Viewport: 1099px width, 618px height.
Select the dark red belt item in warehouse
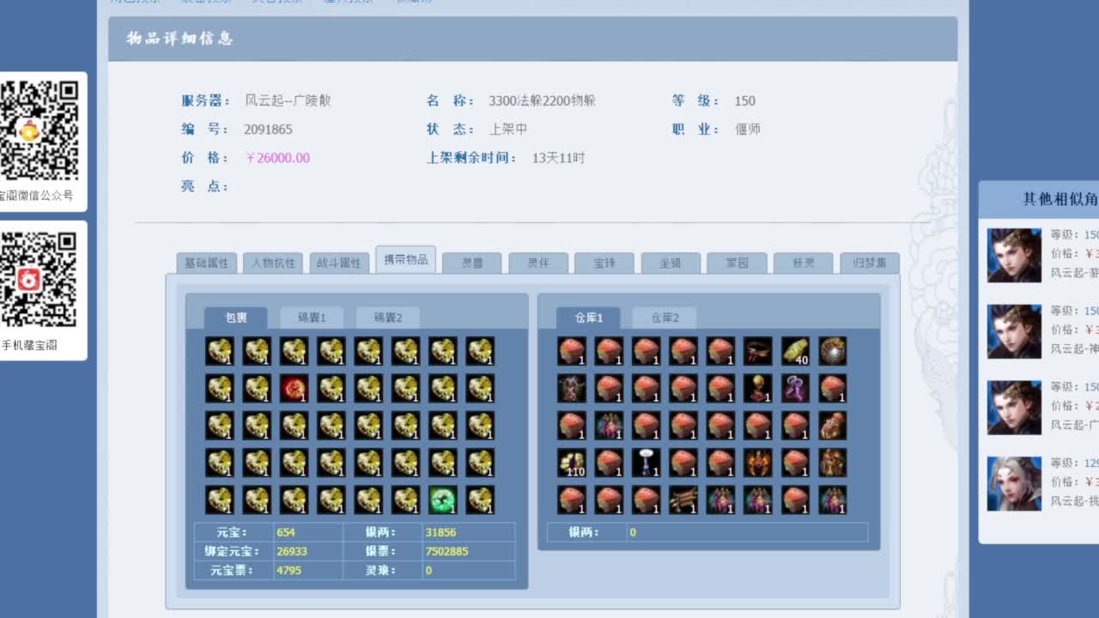tap(758, 351)
